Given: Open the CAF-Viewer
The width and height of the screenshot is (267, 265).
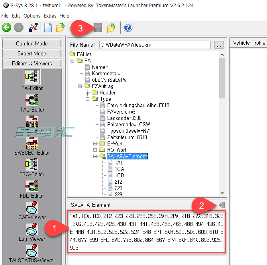Looking at the screenshot, I should [32, 210].
